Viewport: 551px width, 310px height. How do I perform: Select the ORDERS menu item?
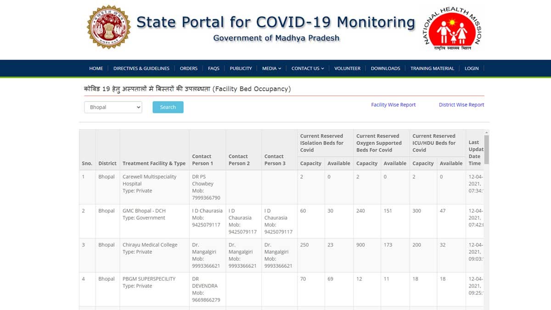tap(189, 68)
